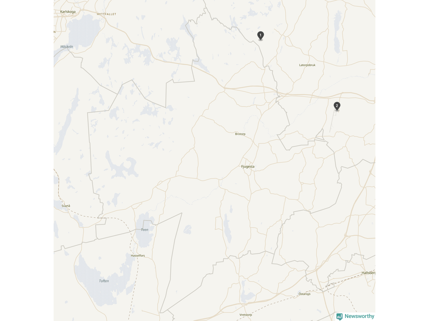Open the Newsworthy text link
Image resolution: width=429 pixels, height=321 pixels.
click(359, 316)
